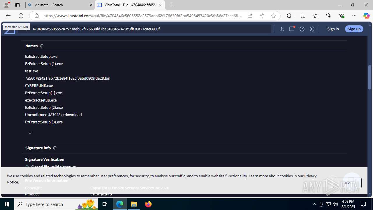Open the App available icon in address bar
The image size is (373, 210).
[x=250, y=16]
